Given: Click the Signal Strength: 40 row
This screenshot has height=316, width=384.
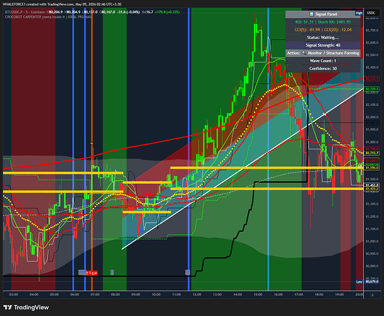Looking at the screenshot, I should 323,46.
